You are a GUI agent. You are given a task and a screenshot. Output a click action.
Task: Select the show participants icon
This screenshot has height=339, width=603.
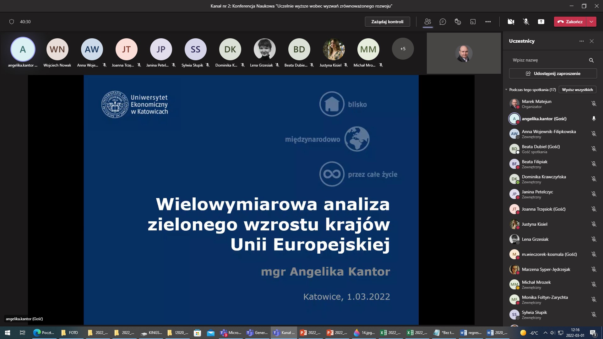coord(427,22)
